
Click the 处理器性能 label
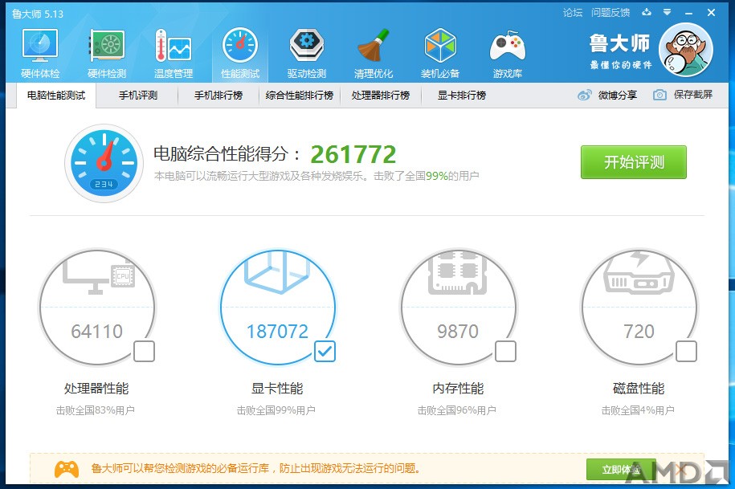(x=96, y=389)
